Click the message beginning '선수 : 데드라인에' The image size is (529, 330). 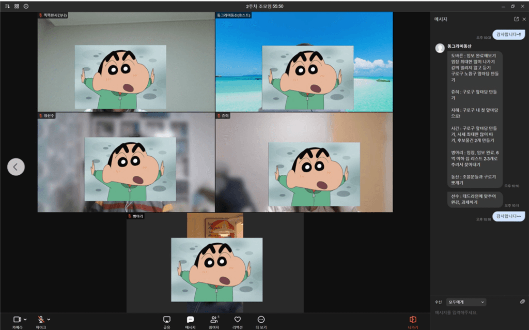[x=475, y=199]
